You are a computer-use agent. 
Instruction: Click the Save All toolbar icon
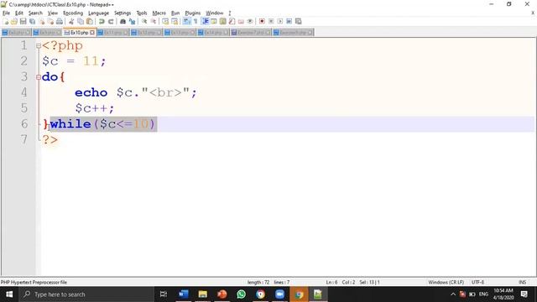pyautogui.click(x=32, y=21)
